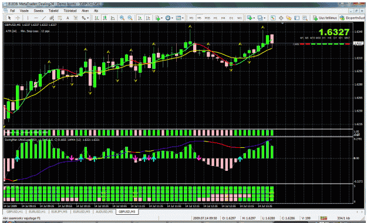The height and width of the screenshot is (223, 367).
Task: Select the Crosshair tool
Action: pos(18,18)
